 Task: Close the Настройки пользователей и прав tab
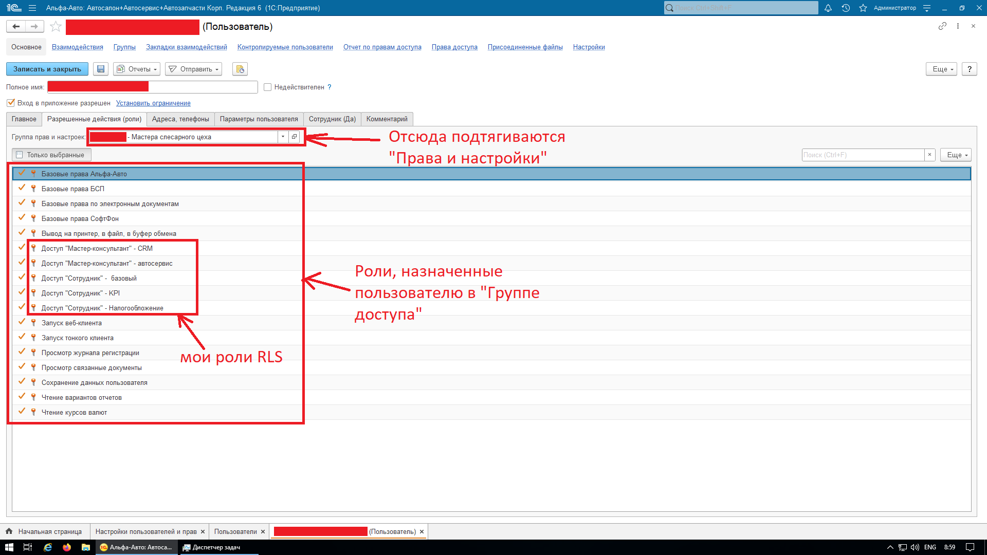(x=203, y=531)
